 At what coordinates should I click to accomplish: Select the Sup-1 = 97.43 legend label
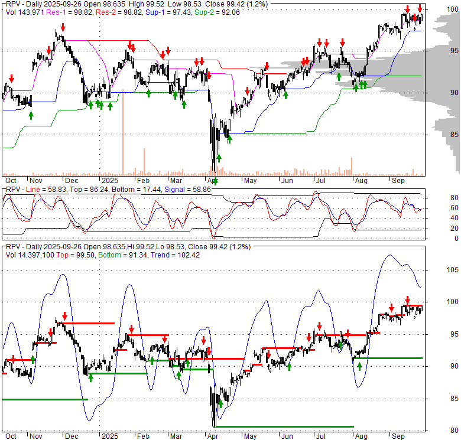tap(168, 12)
